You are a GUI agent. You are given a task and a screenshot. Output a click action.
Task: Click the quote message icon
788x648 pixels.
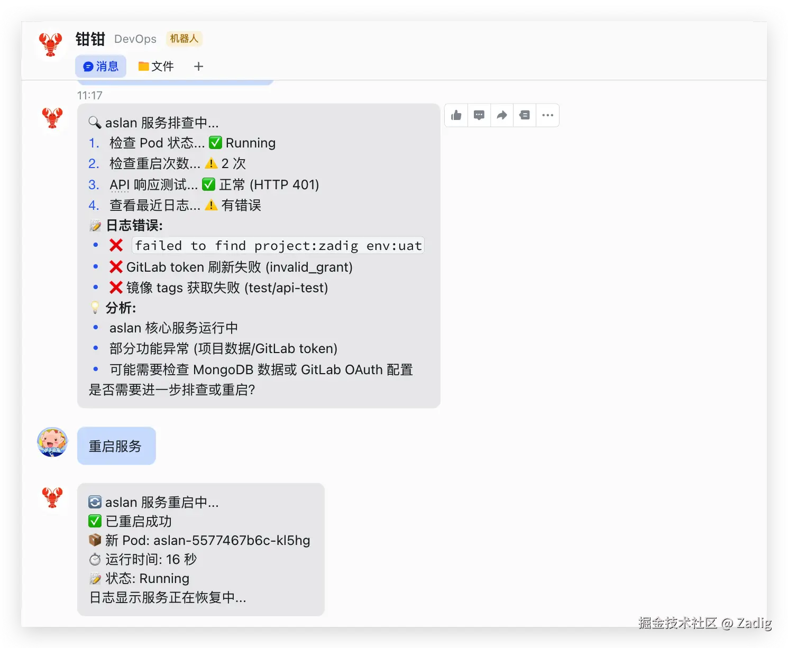coord(525,115)
